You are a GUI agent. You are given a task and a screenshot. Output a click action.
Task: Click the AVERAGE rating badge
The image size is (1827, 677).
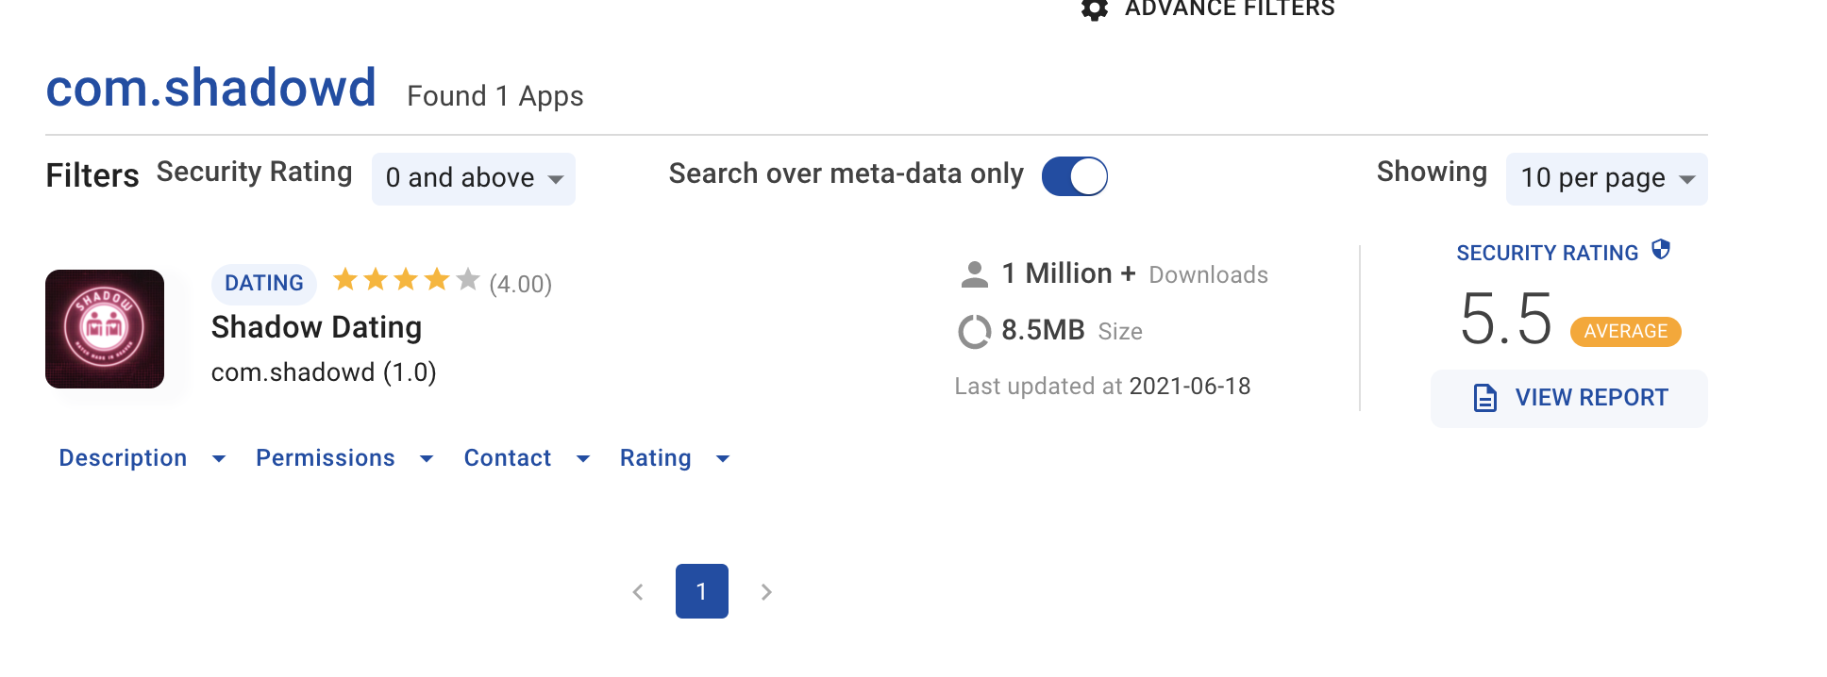[1625, 331]
